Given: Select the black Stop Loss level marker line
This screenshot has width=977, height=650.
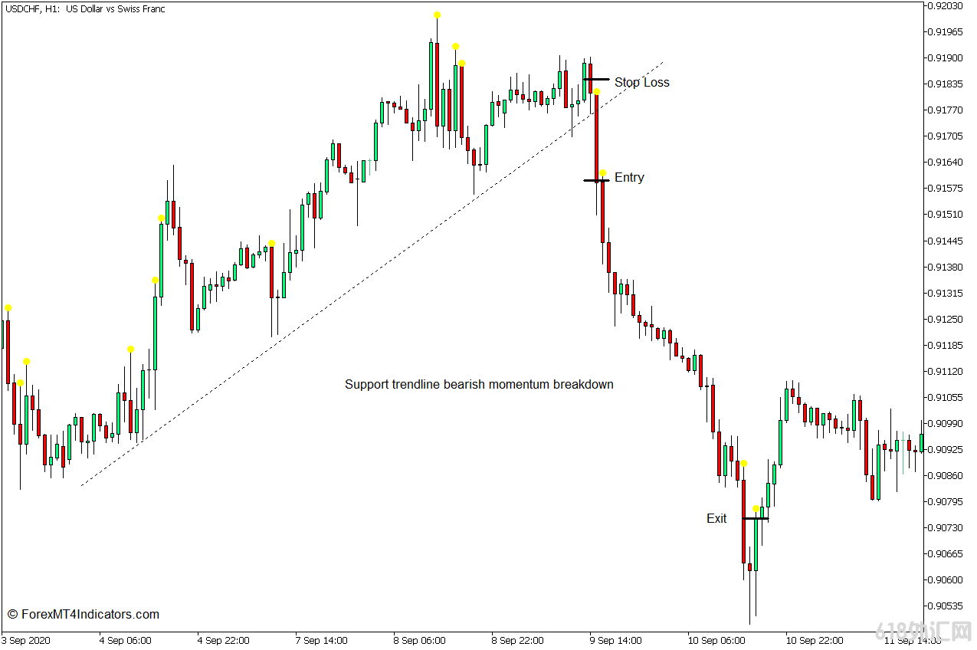Looking at the screenshot, I should [596, 79].
